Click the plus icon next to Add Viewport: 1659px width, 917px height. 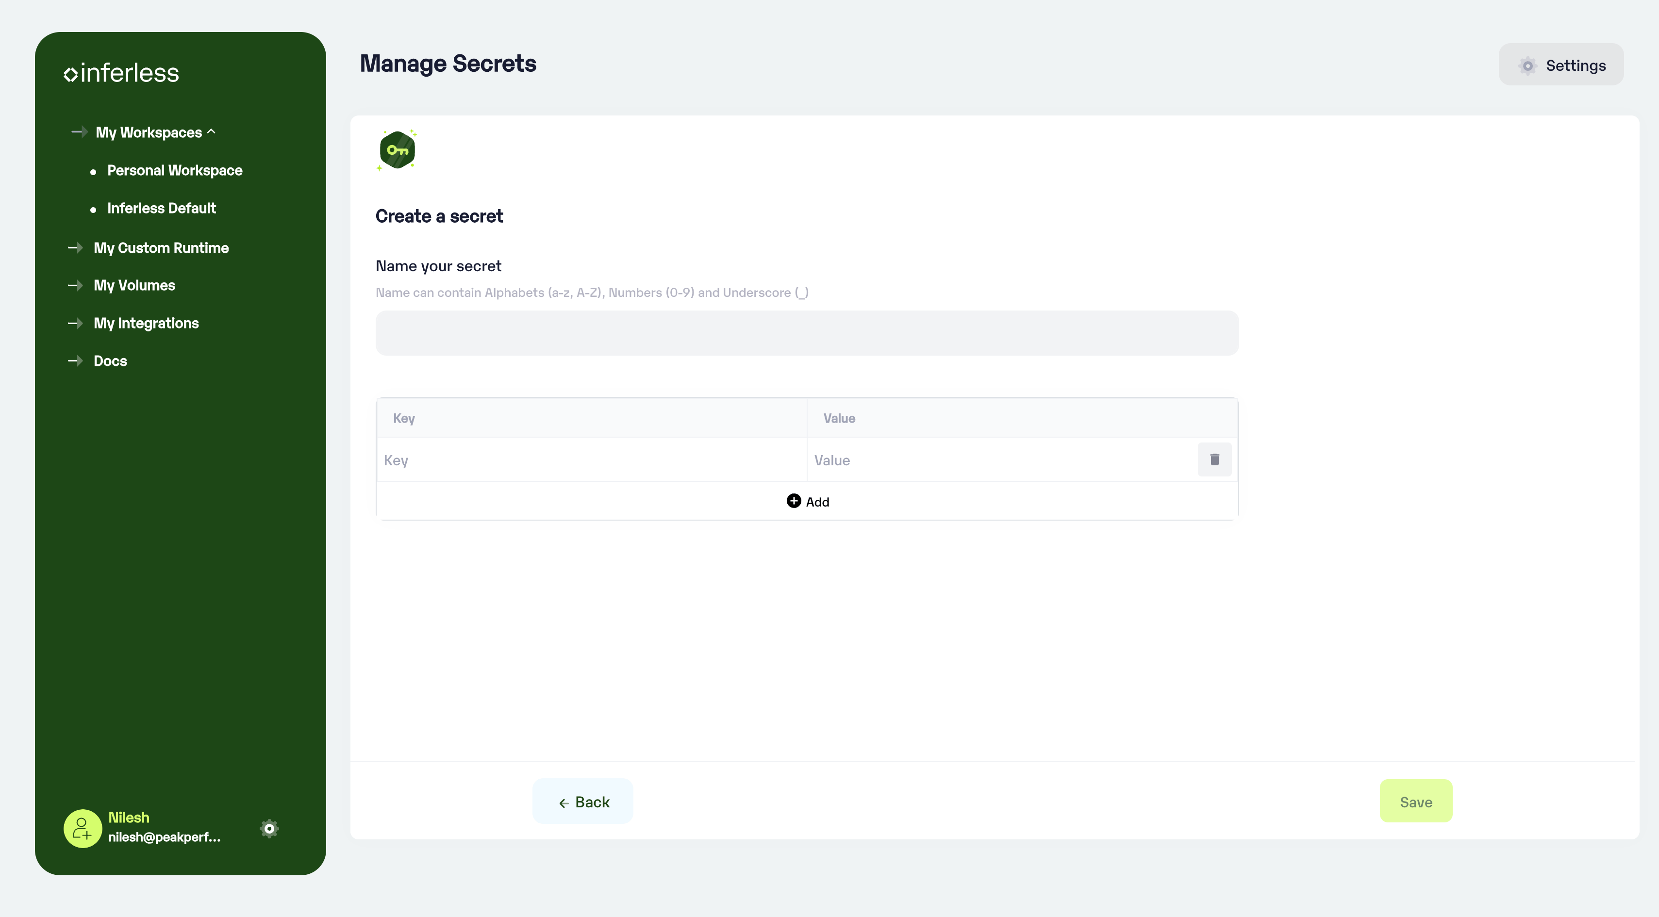pyautogui.click(x=794, y=501)
